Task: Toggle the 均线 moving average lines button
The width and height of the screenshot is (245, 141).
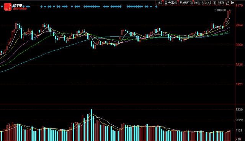Action: click(208, 3)
